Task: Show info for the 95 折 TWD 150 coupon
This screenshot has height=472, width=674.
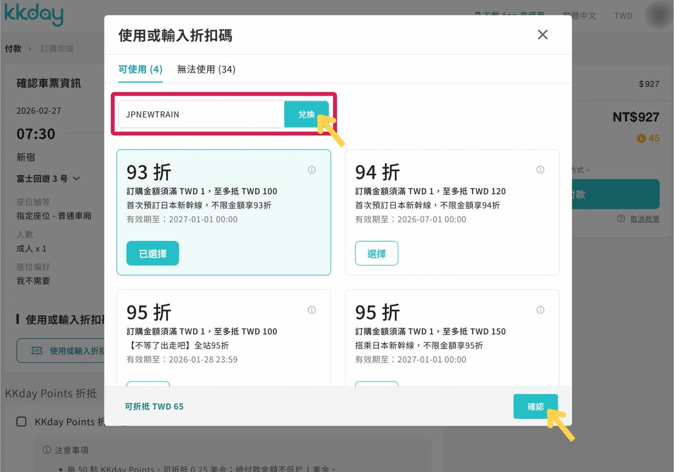Action: point(540,310)
